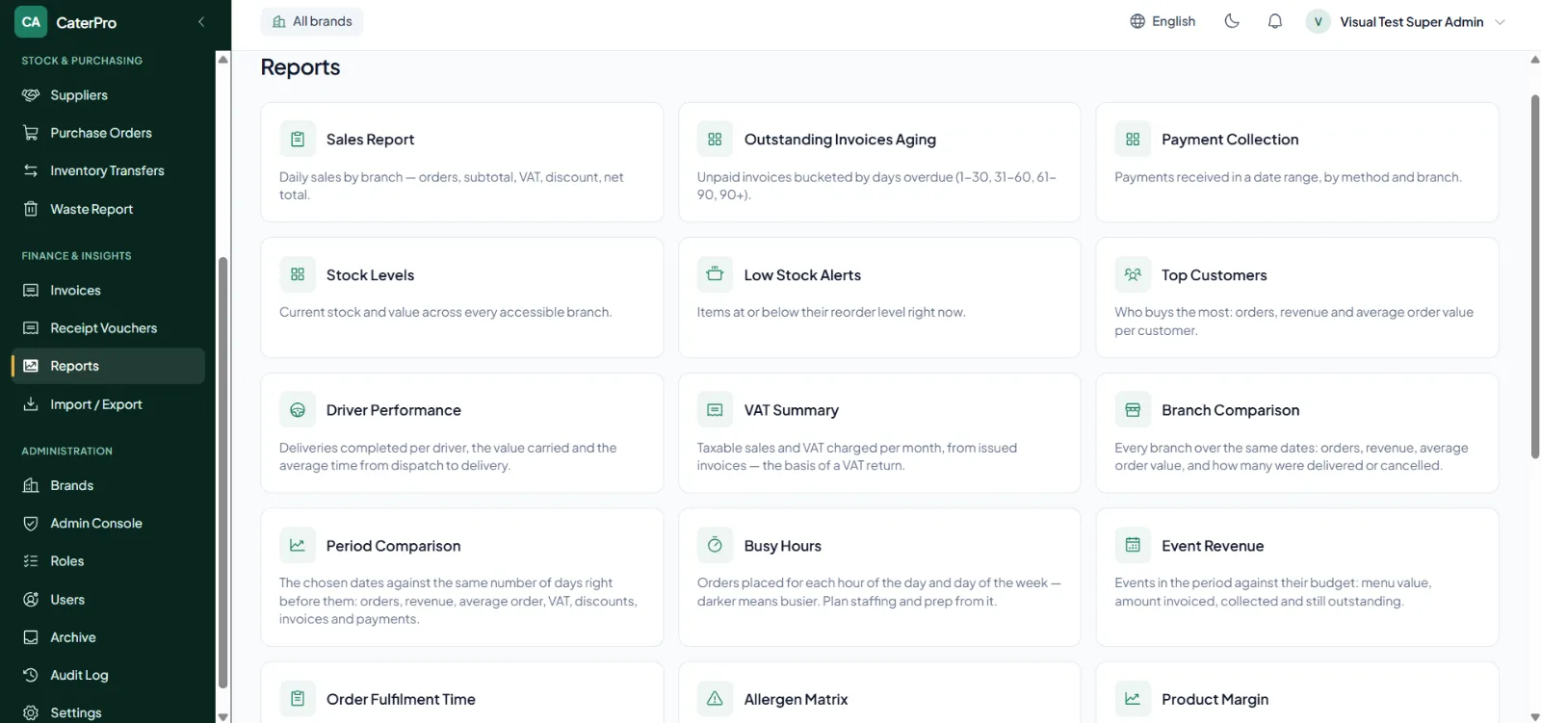1541x723 pixels.
Task: View the Stock Levels report
Action: (x=462, y=297)
